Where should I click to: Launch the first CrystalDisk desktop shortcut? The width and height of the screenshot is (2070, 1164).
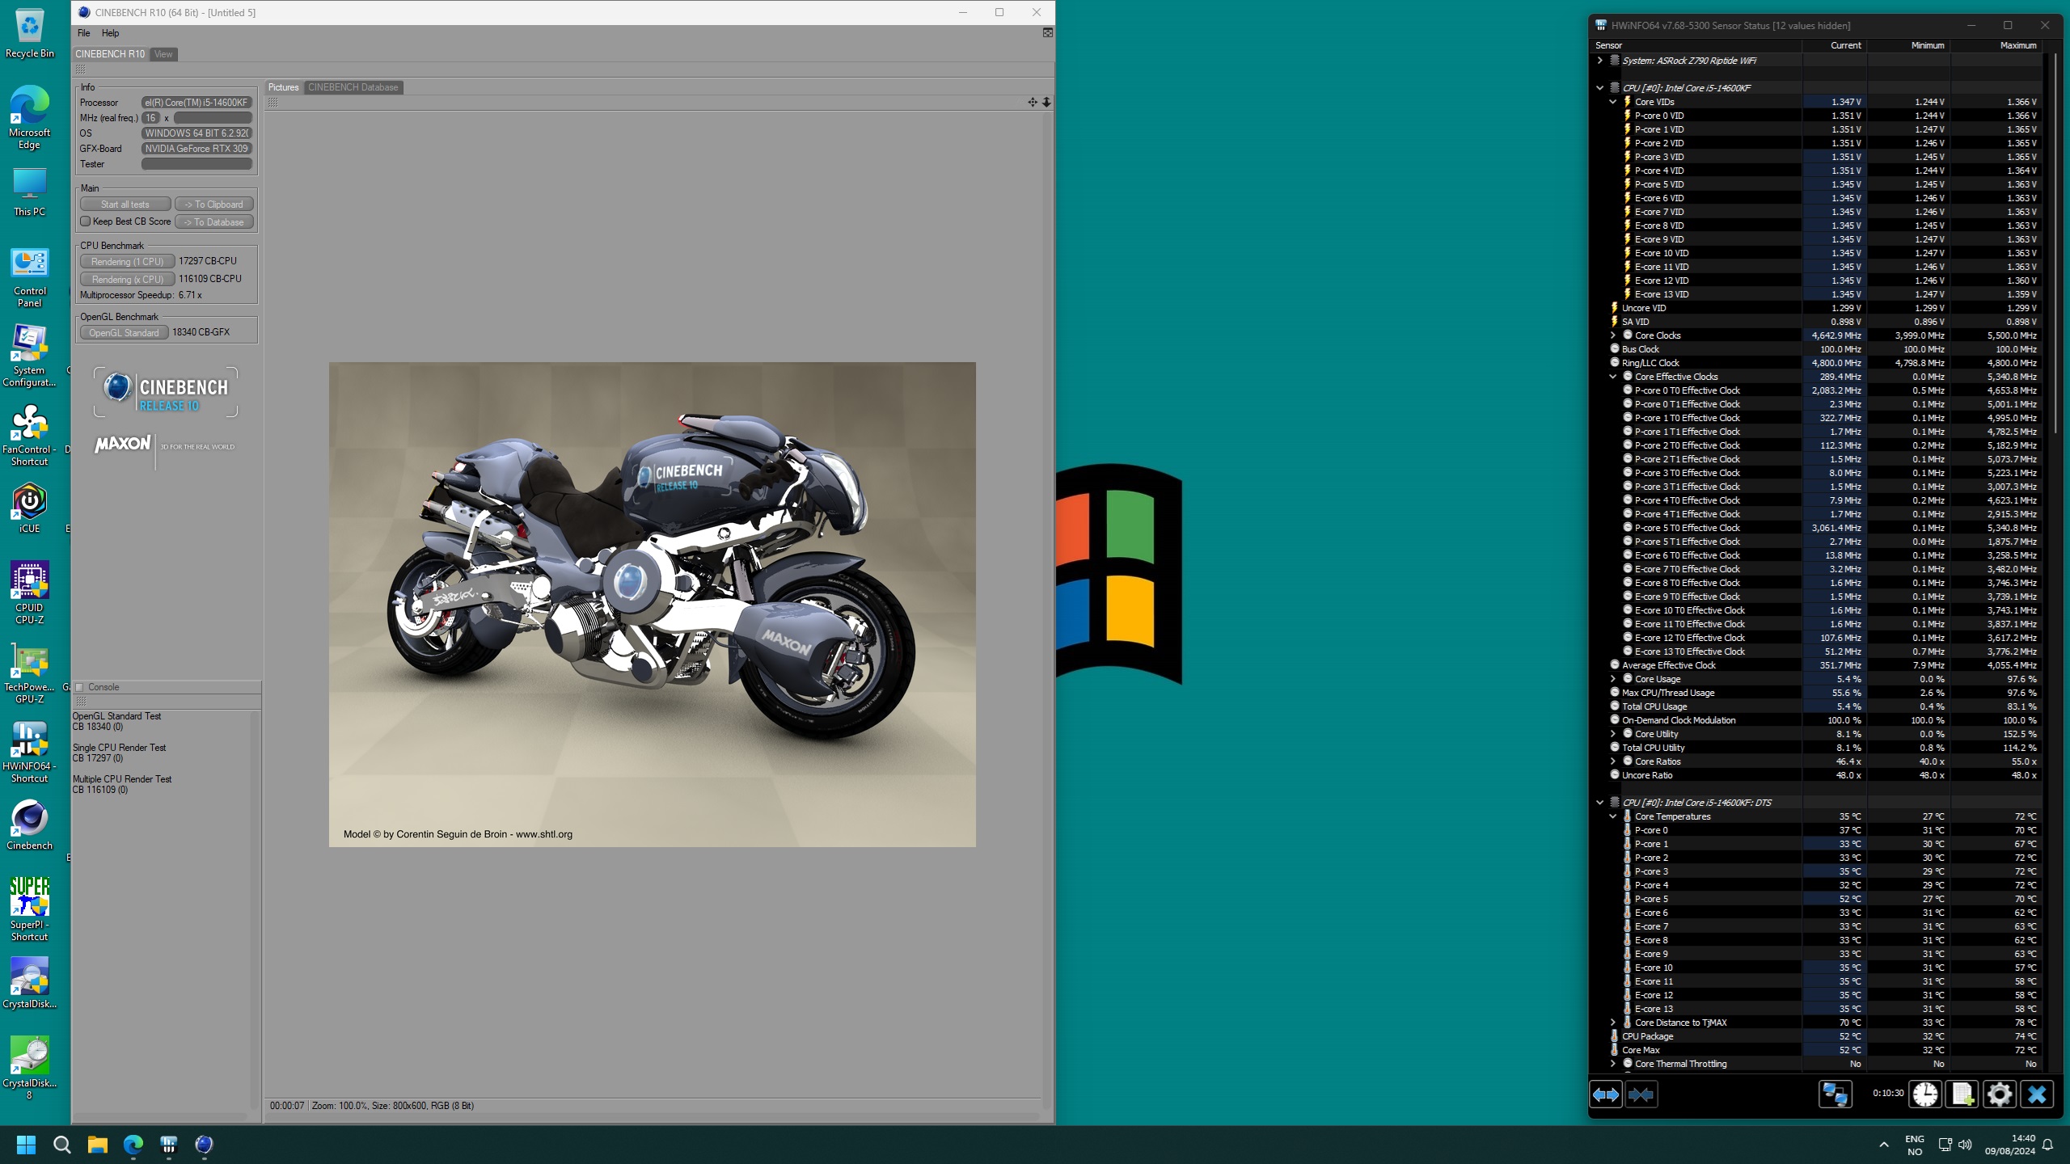tap(29, 984)
